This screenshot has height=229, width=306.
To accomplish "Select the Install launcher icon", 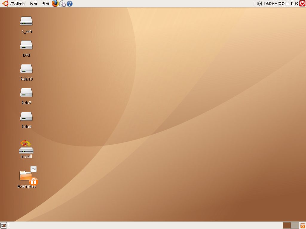I will coord(26,147).
